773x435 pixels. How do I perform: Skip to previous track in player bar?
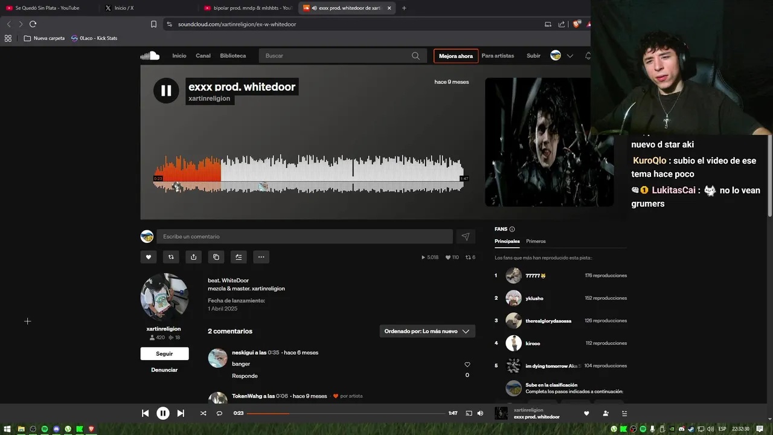tap(145, 413)
